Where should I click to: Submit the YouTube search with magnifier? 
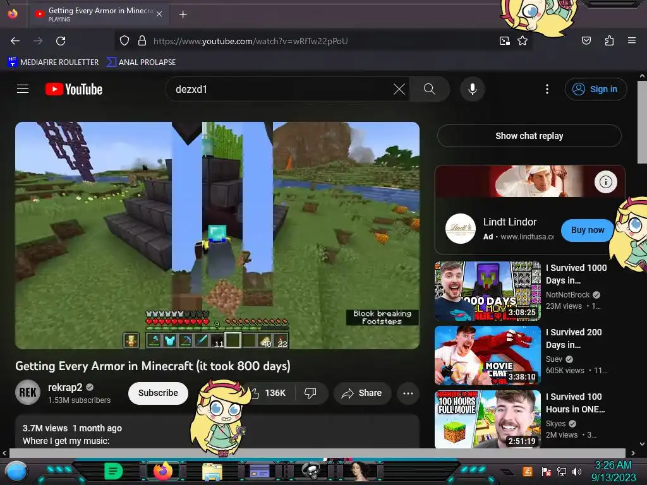pos(429,89)
